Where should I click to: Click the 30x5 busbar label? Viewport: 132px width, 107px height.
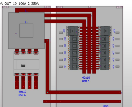[106, 106]
